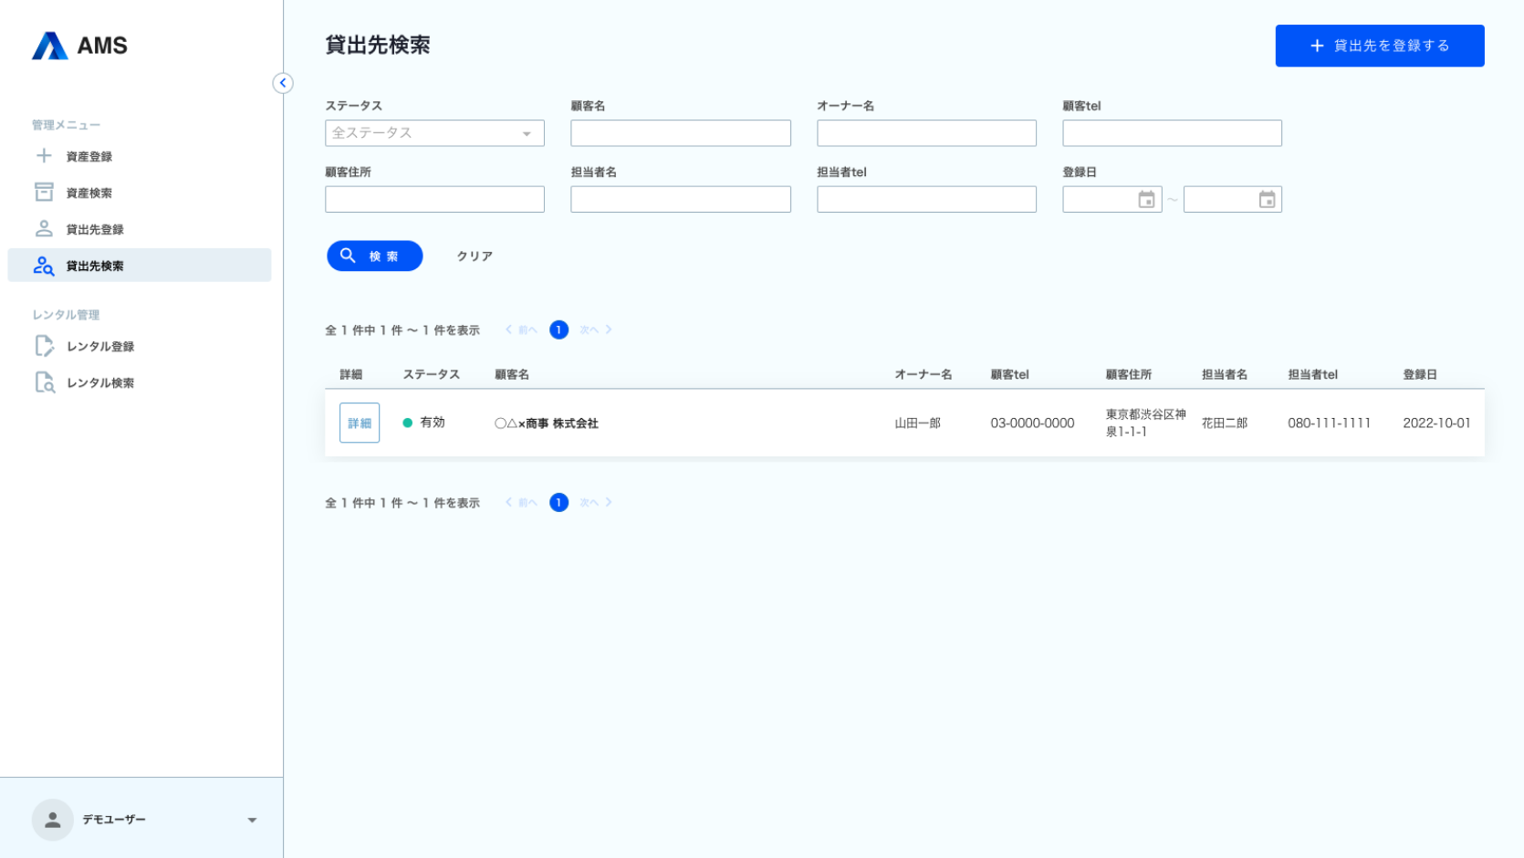Click the green 有効 status dot
The height and width of the screenshot is (858, 1524).
pyautogui.click(x=408, y=423)
